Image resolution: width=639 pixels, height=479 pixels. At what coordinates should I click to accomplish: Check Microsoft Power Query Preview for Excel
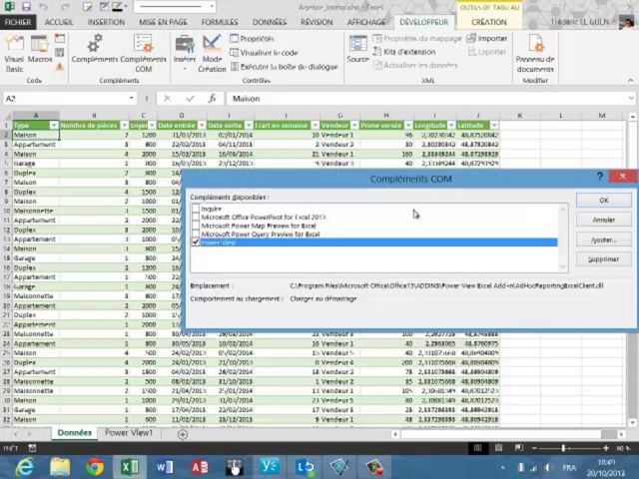tap(196, 234)
